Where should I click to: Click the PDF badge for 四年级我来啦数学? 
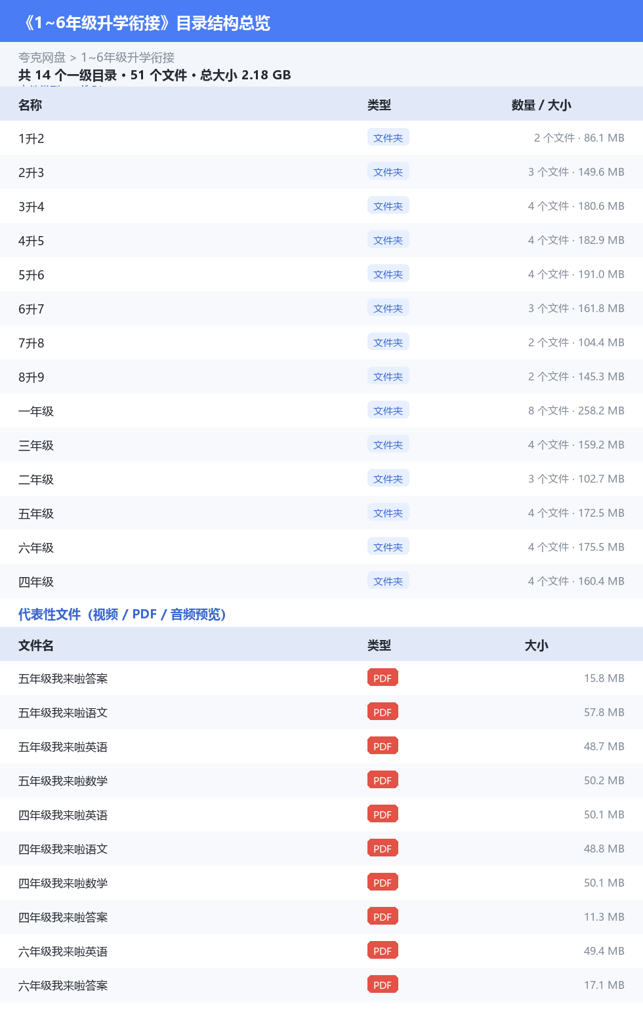[x=383, y=882]
